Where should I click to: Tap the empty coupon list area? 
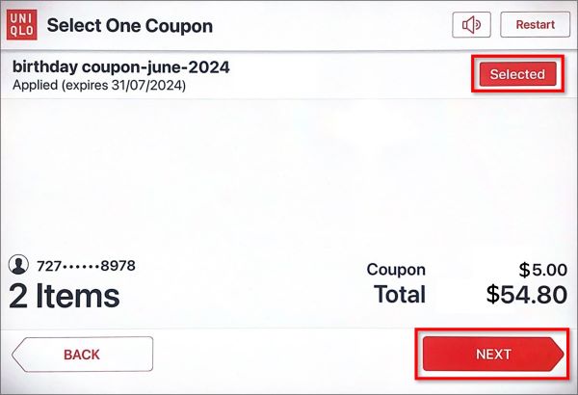(289, 173)
